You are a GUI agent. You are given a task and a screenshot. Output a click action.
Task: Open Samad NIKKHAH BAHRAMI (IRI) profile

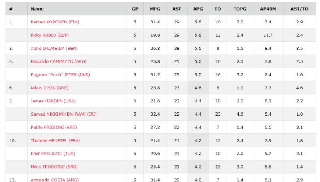click(64, 114)
